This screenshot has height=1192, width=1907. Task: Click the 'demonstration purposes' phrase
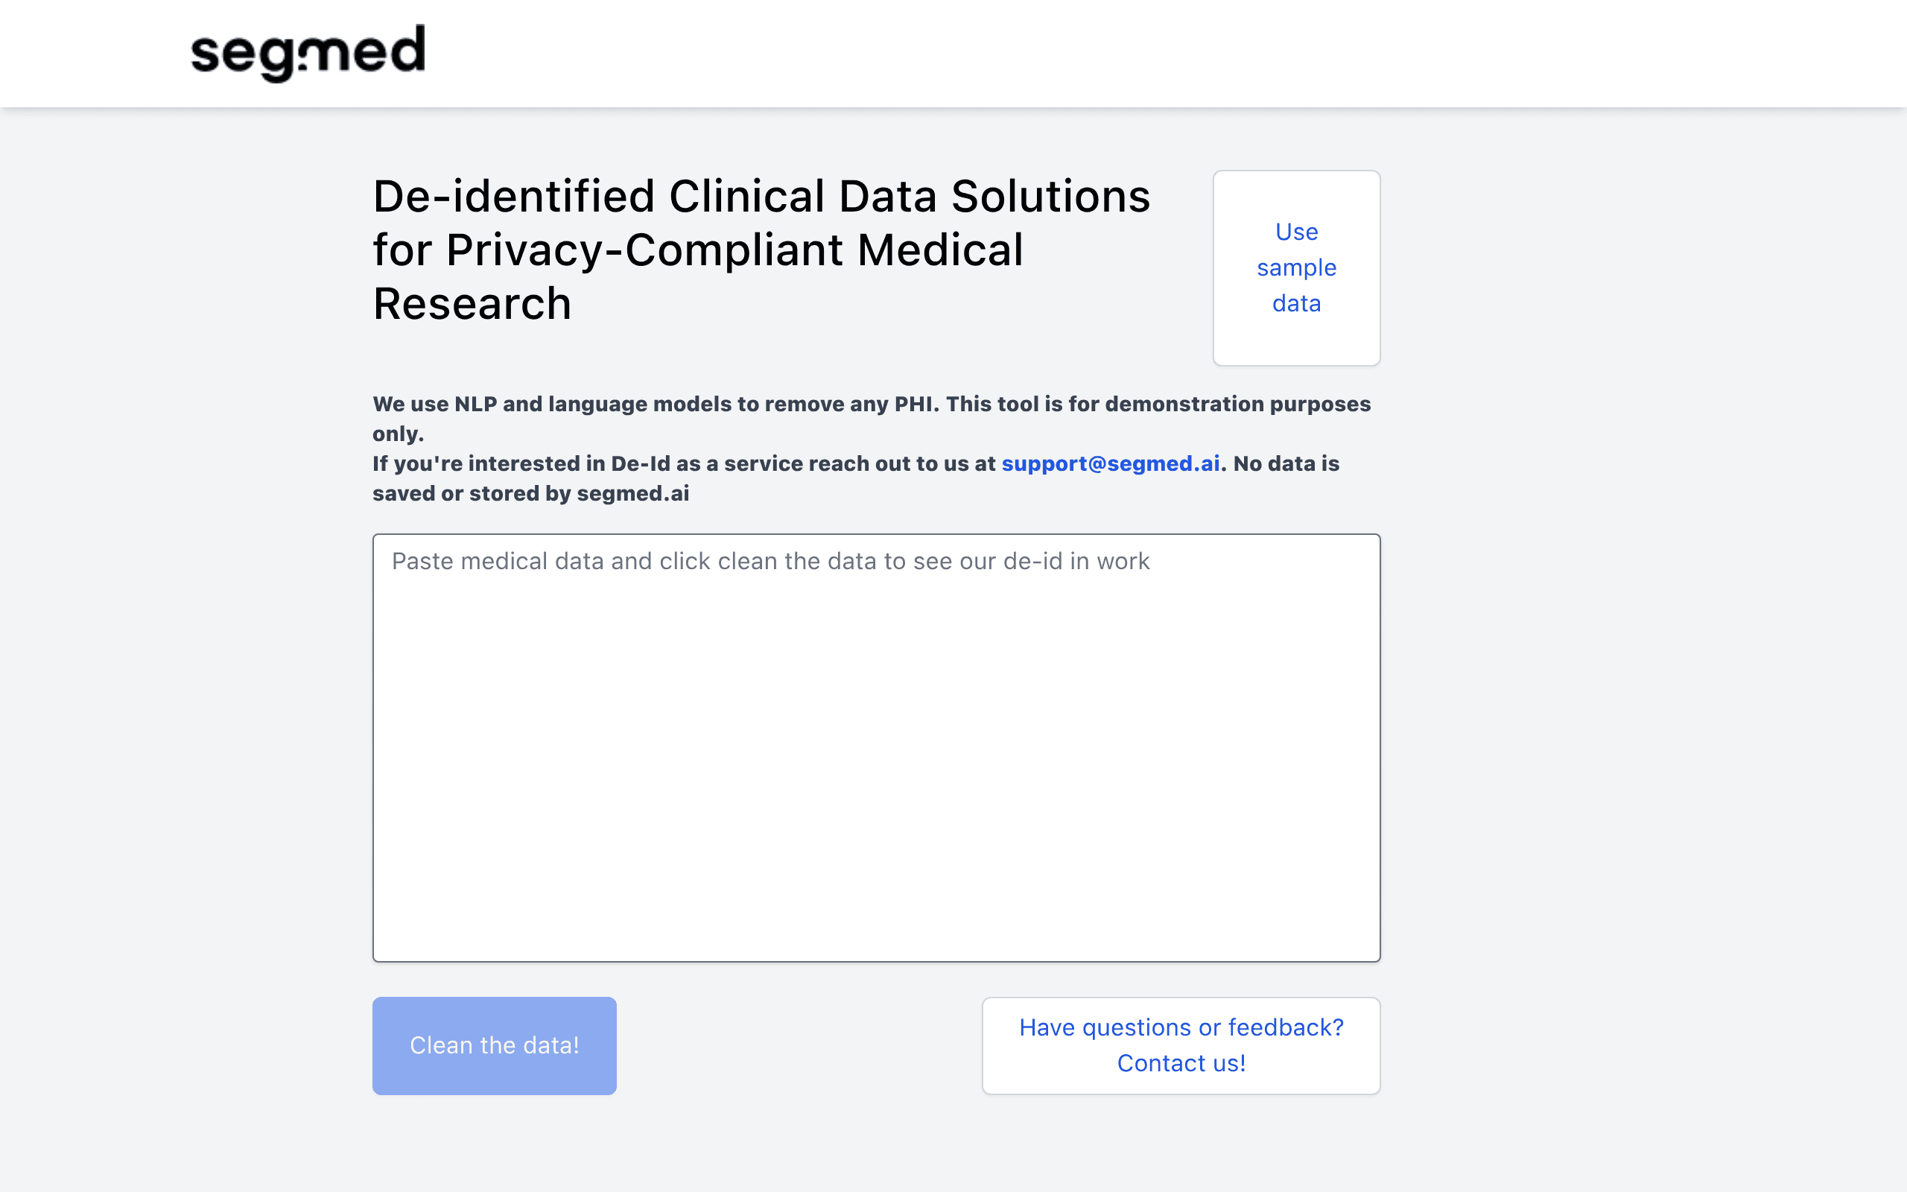[1238, 404]
